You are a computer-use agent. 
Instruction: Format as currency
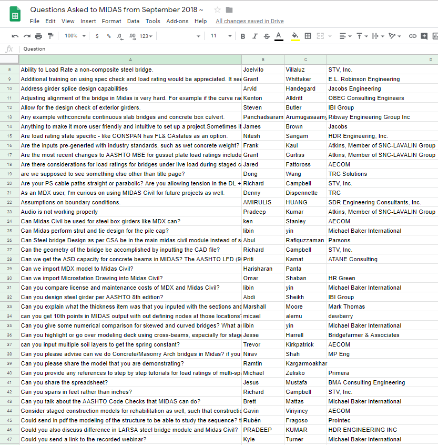tap(97, 36)
